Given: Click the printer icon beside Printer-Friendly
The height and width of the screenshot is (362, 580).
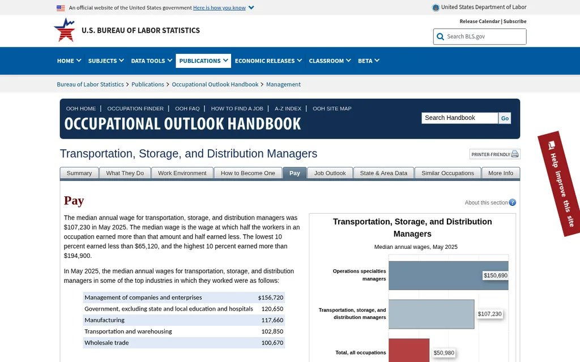Looking at the screenshot, I should pos(515,154).
